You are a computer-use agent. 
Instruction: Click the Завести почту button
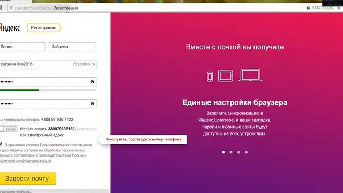[28, 179]
